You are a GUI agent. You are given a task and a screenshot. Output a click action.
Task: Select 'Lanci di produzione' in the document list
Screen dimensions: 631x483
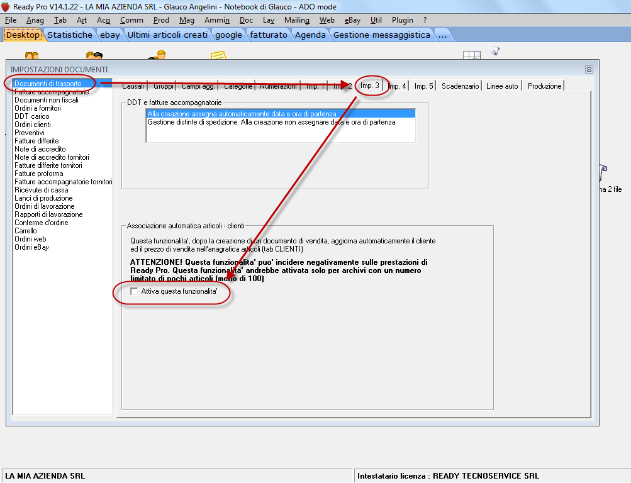62,198
